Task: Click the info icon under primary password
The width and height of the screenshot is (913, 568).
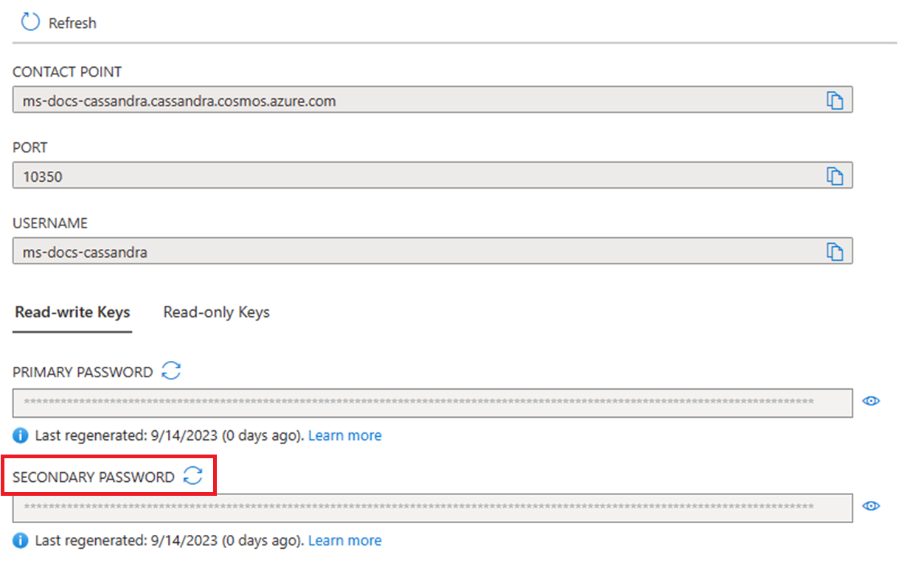Action: pos(21,435)
